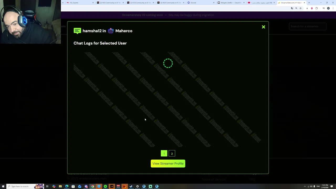Image resolution: width=336 pixels, height=189 pixels.
Task: Open the Extensions puzzle icon
Action: coord(317,8)
